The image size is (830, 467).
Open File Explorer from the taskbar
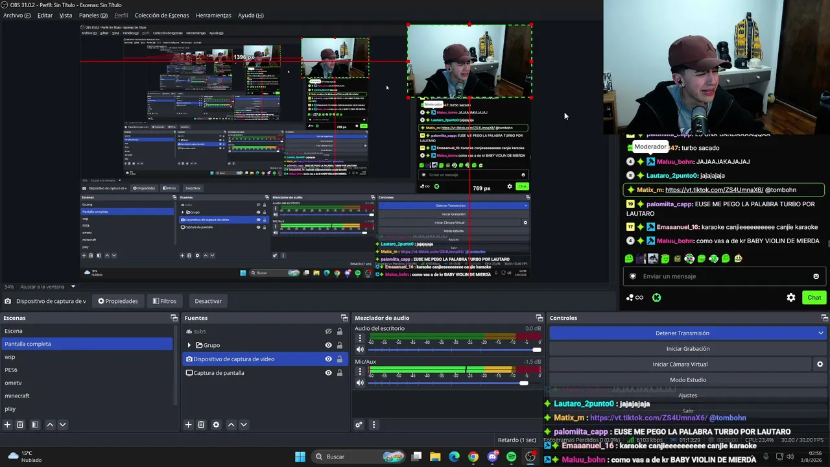click(x=435, y=457)
